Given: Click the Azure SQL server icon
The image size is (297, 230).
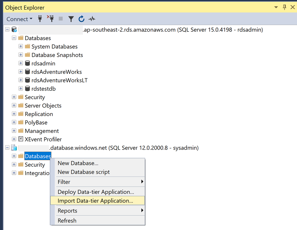Looking at the screenshot, I should click(14, 147).
